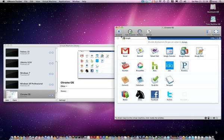Select Fedora 10 in the VM library
Screen dimensions: 224x140
point(29,53)
